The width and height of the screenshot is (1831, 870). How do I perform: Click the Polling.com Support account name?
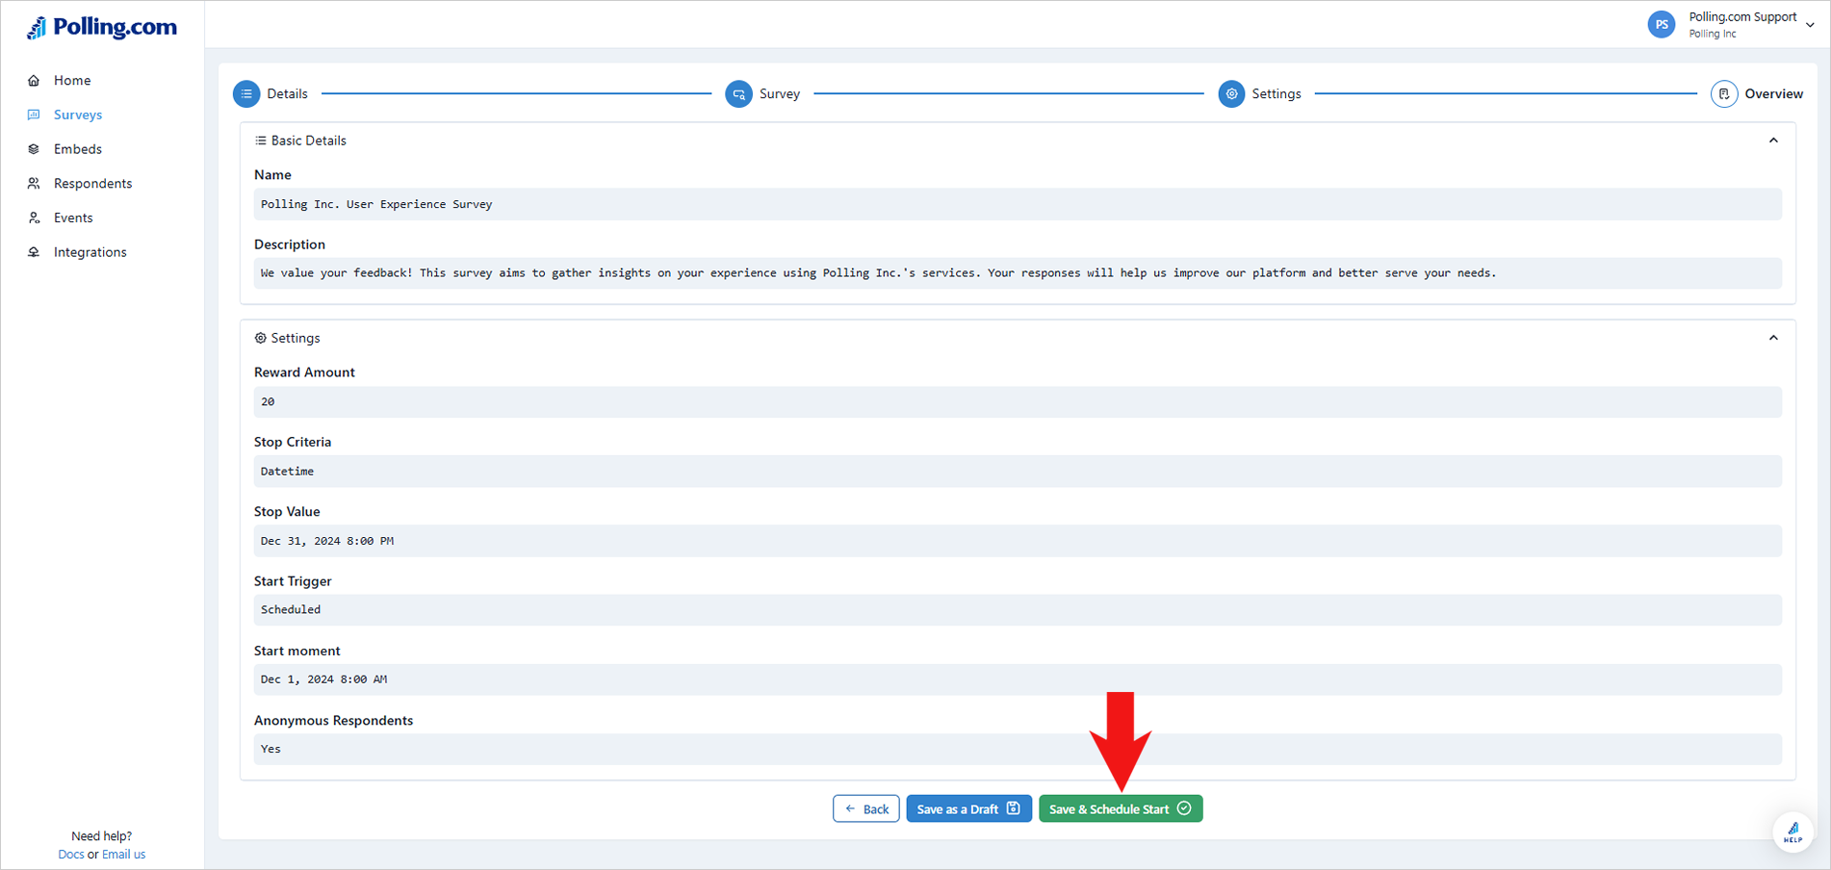(1742, 17)
